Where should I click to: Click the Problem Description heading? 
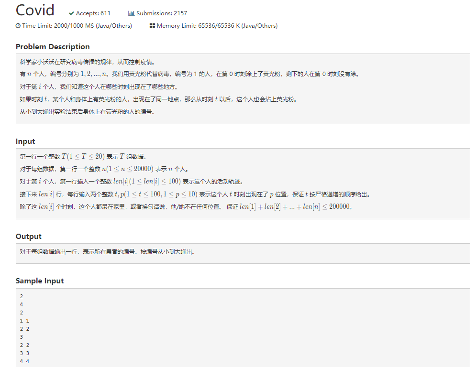53,47
